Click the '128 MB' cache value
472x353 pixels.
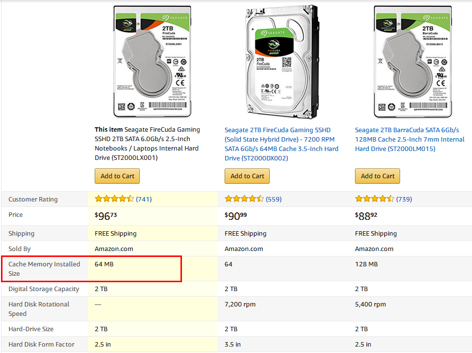[x=366, y=264]
